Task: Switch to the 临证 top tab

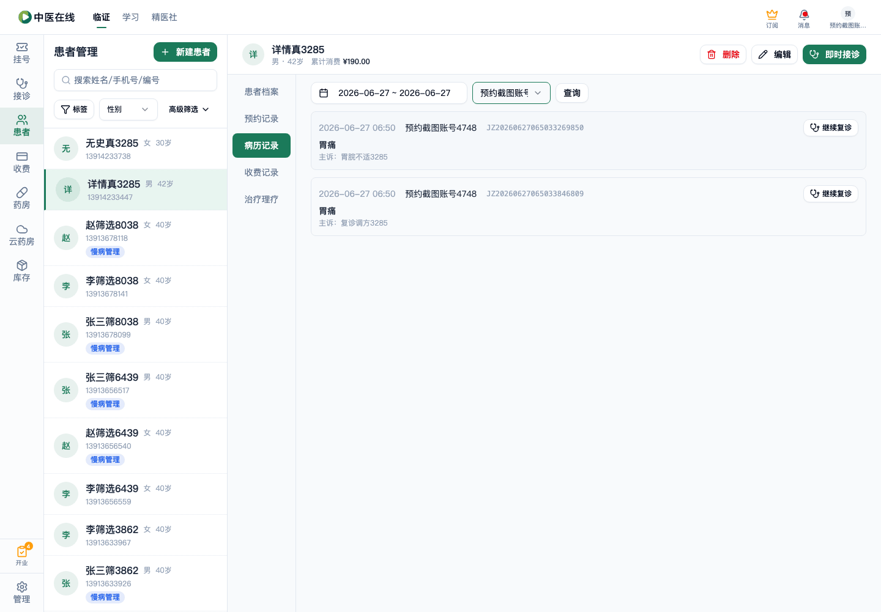Action: (102, 17)
